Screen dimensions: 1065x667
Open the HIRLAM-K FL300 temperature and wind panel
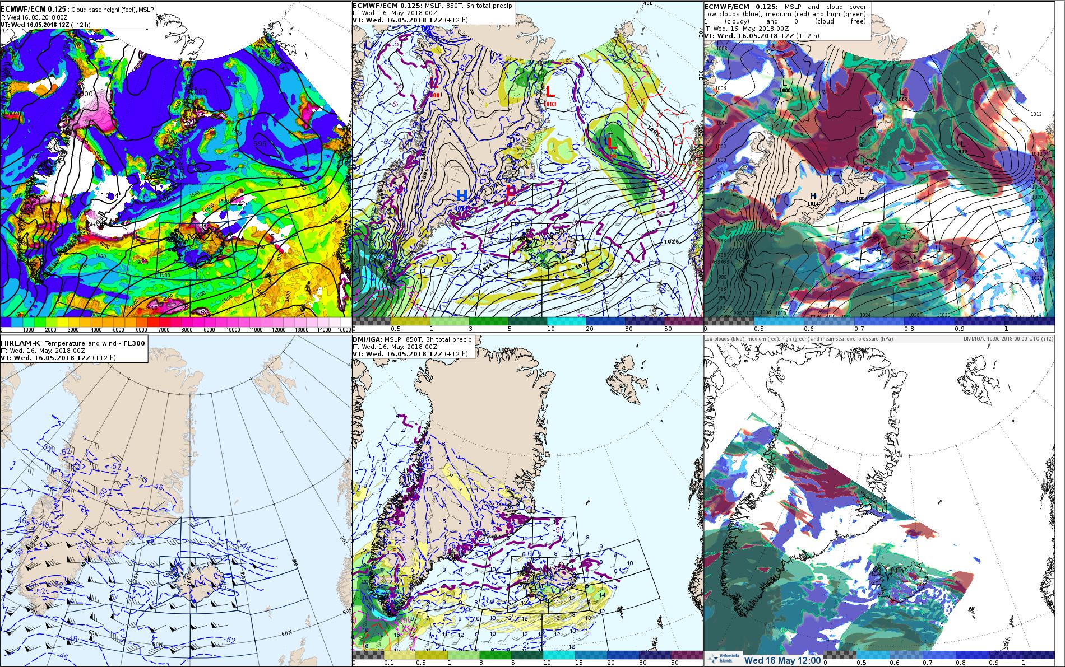coord(175,501)
